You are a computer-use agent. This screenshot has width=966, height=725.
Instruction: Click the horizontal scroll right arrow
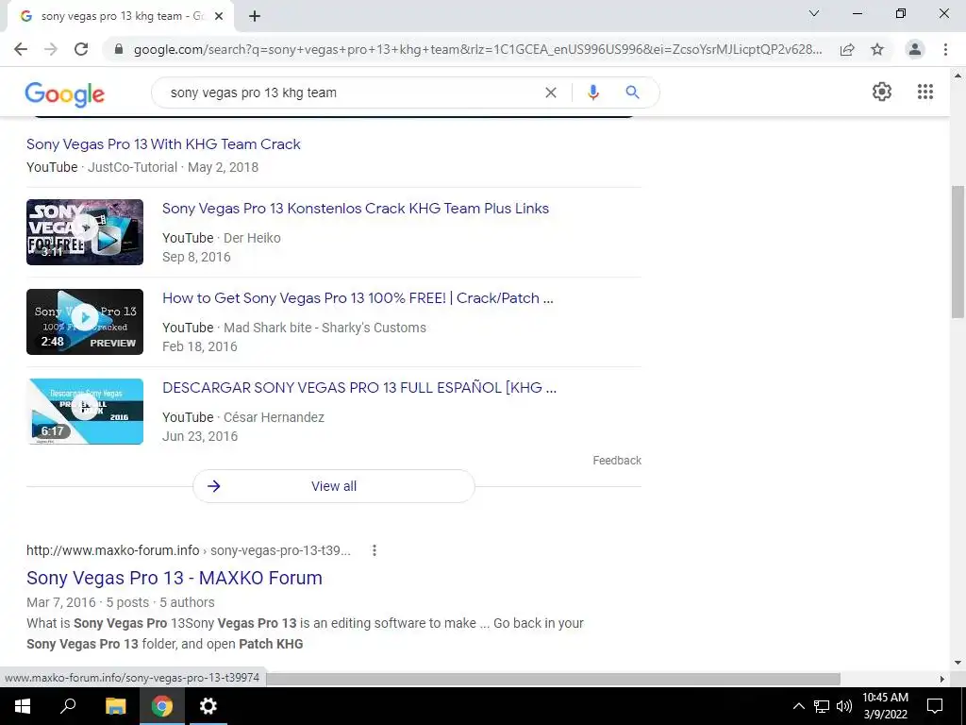click(941, 679)
